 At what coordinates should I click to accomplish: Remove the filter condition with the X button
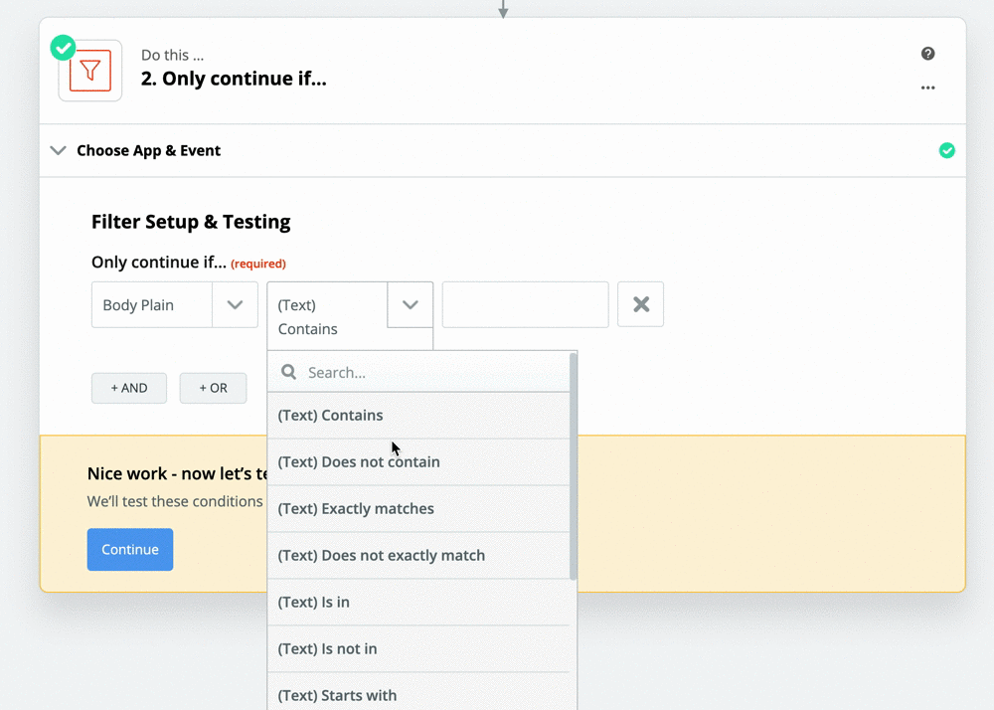coord(641,304)
